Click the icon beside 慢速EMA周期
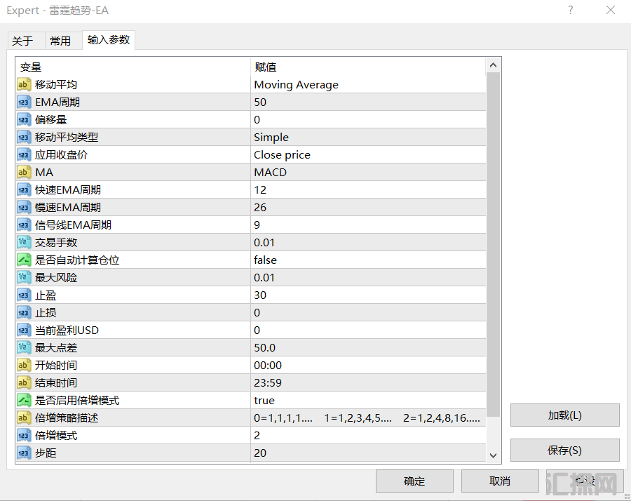Image resolution: width=631 pixels, height=501 pixels. (x=24, y=208)
